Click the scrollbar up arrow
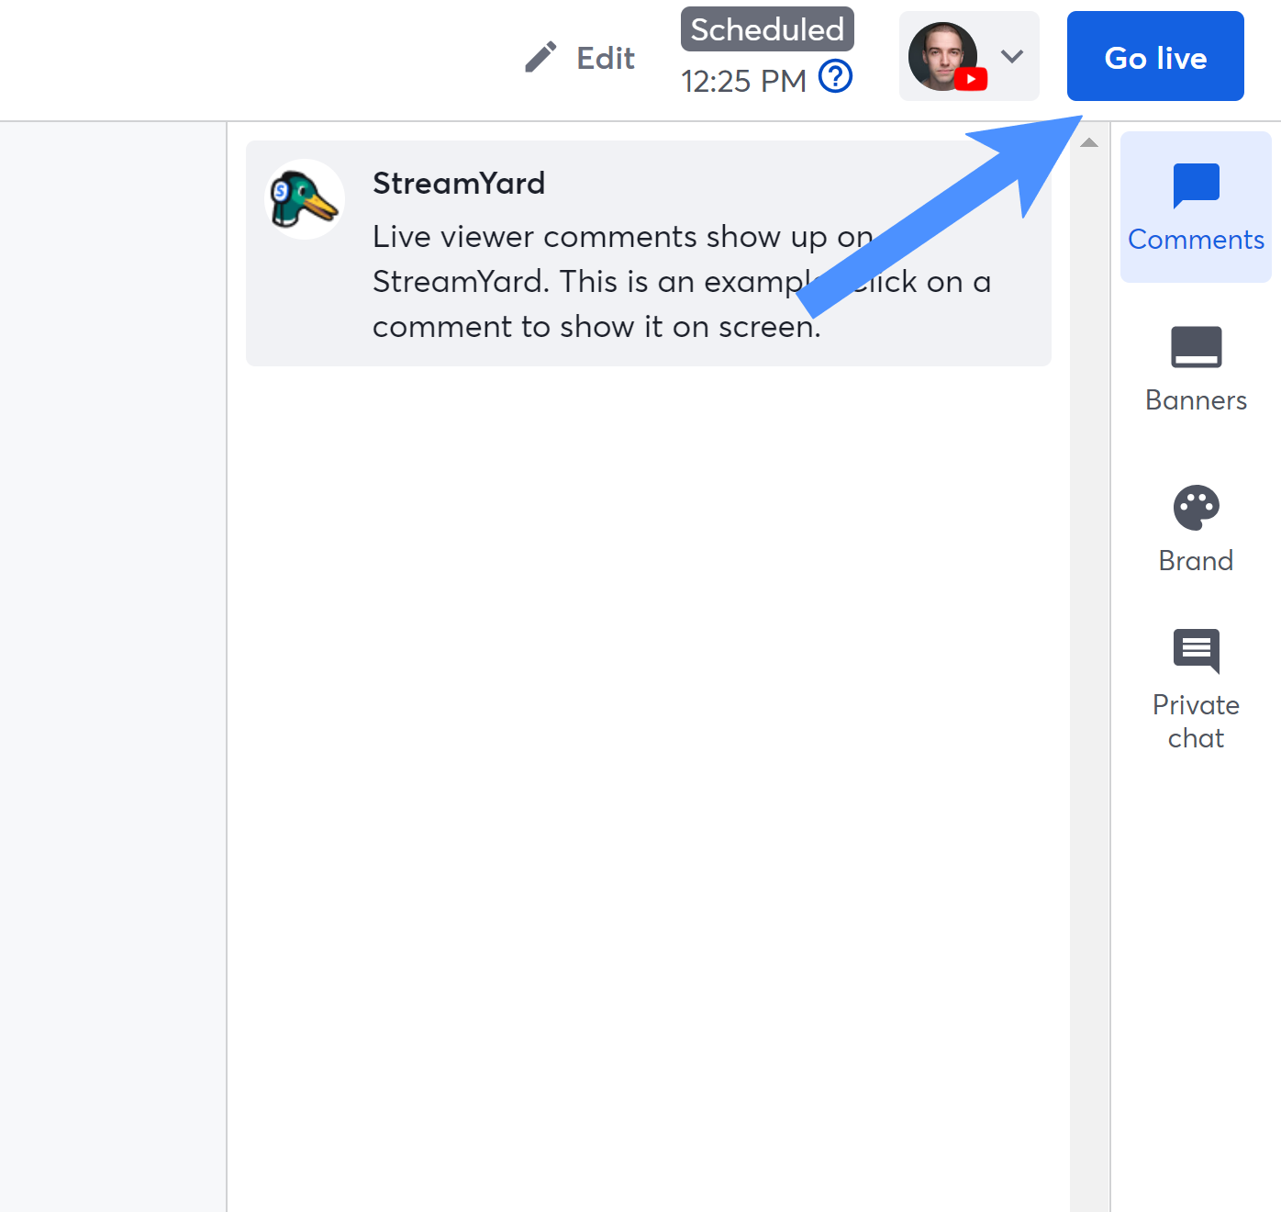 (1088, 140)
